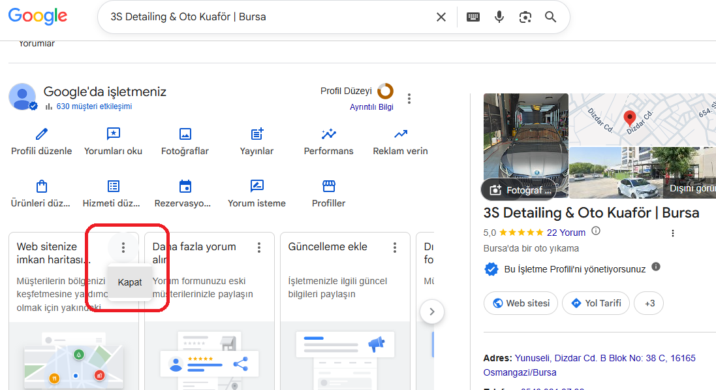Open the Güncelleme ekle card
The height and width of the screenshot is (390, 716).
pos(345,311)
